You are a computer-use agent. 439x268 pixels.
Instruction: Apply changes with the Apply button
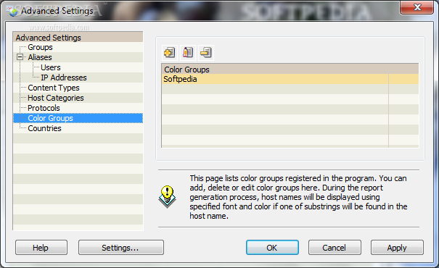click(x=397, y=248)
